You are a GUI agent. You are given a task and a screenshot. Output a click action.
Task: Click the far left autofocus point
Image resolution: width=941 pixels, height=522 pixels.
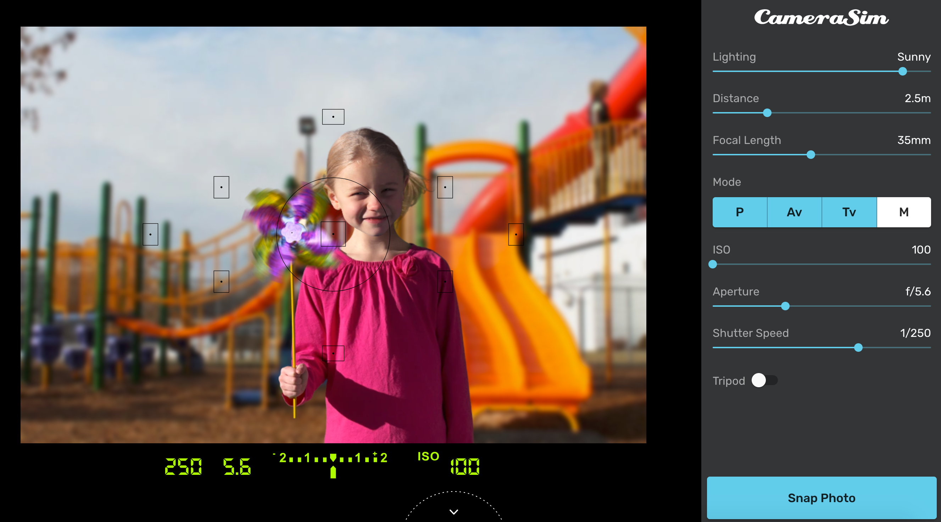[x=150, y=234]
